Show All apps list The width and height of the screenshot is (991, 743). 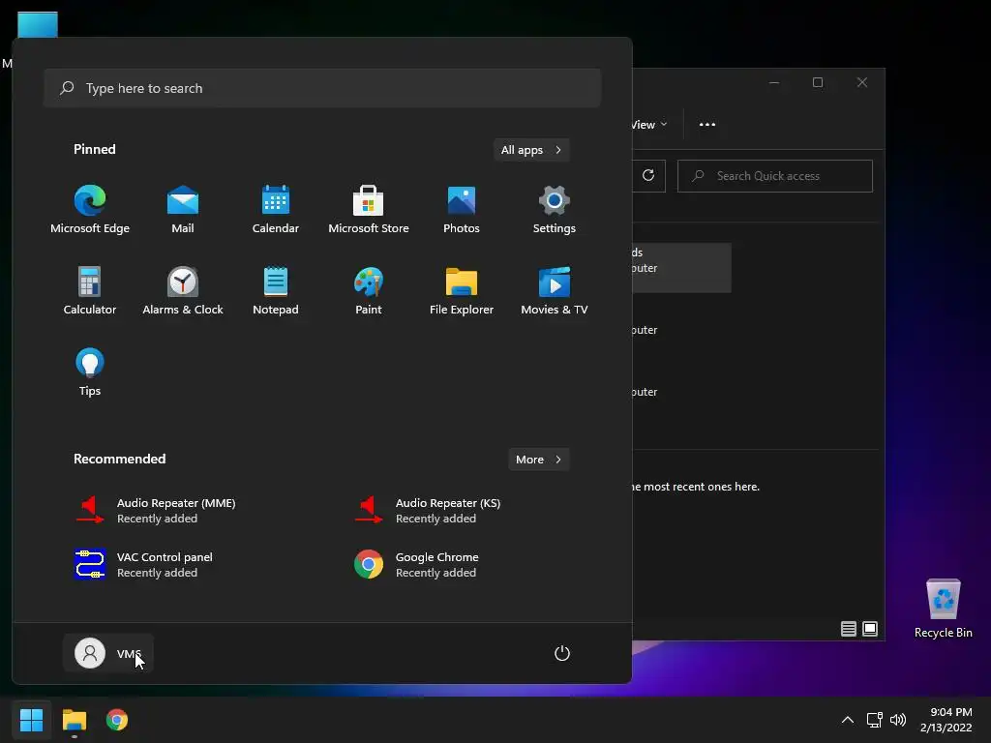(531, 150)
